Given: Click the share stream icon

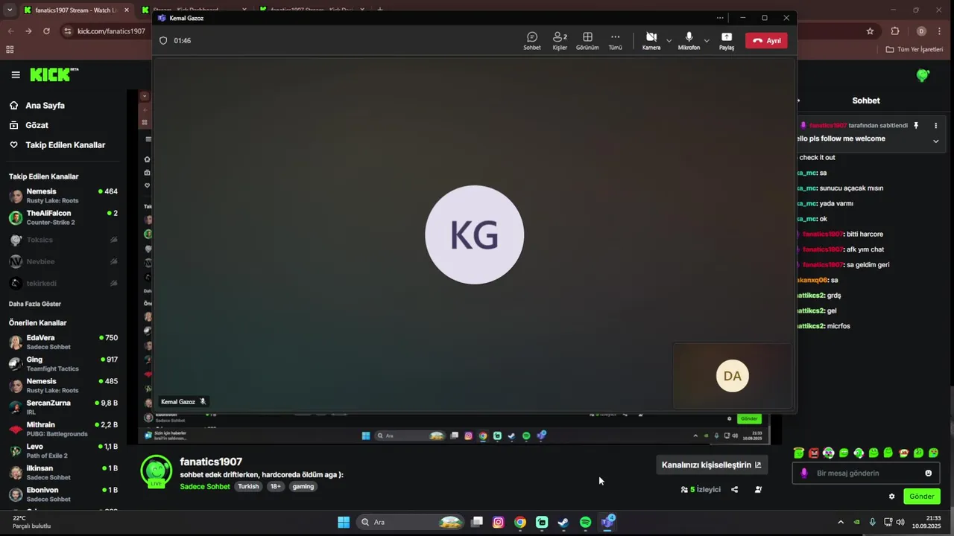Looking at the screenshot, I should [735, 489].
